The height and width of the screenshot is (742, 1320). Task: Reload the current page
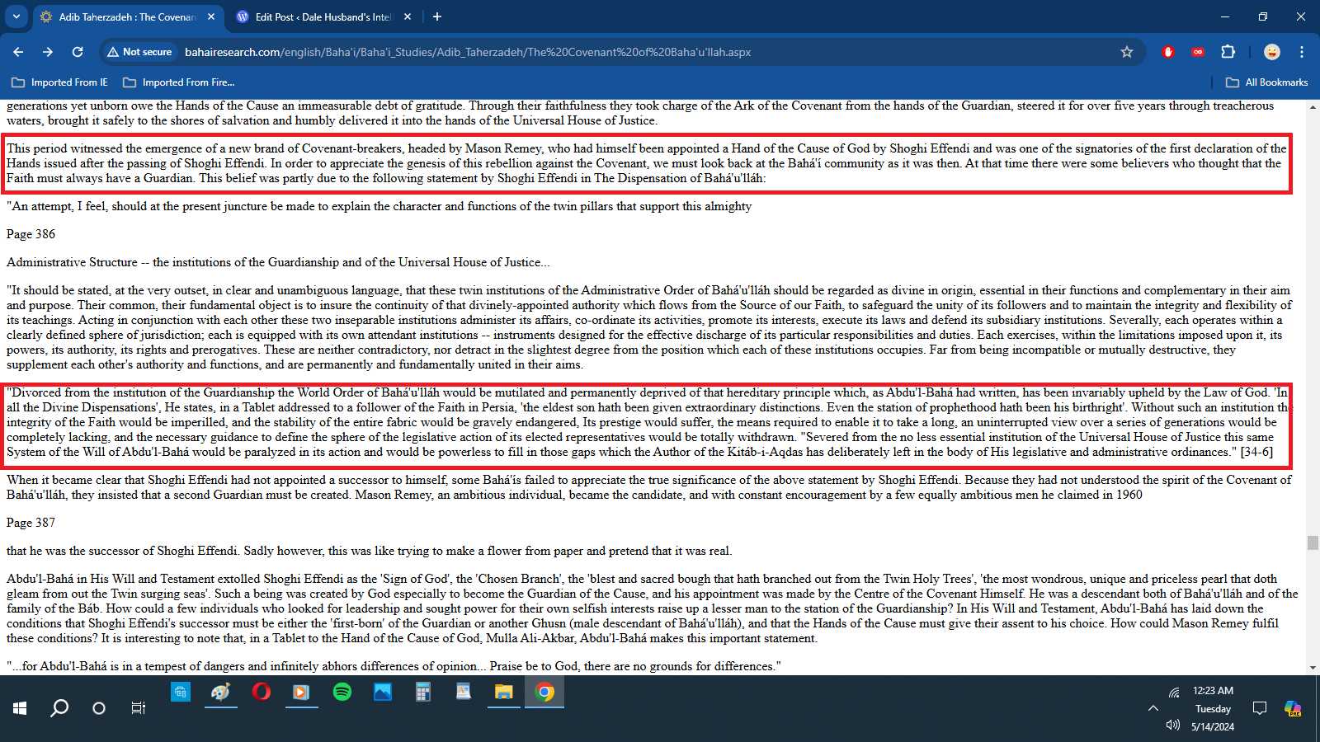point(78,52)
